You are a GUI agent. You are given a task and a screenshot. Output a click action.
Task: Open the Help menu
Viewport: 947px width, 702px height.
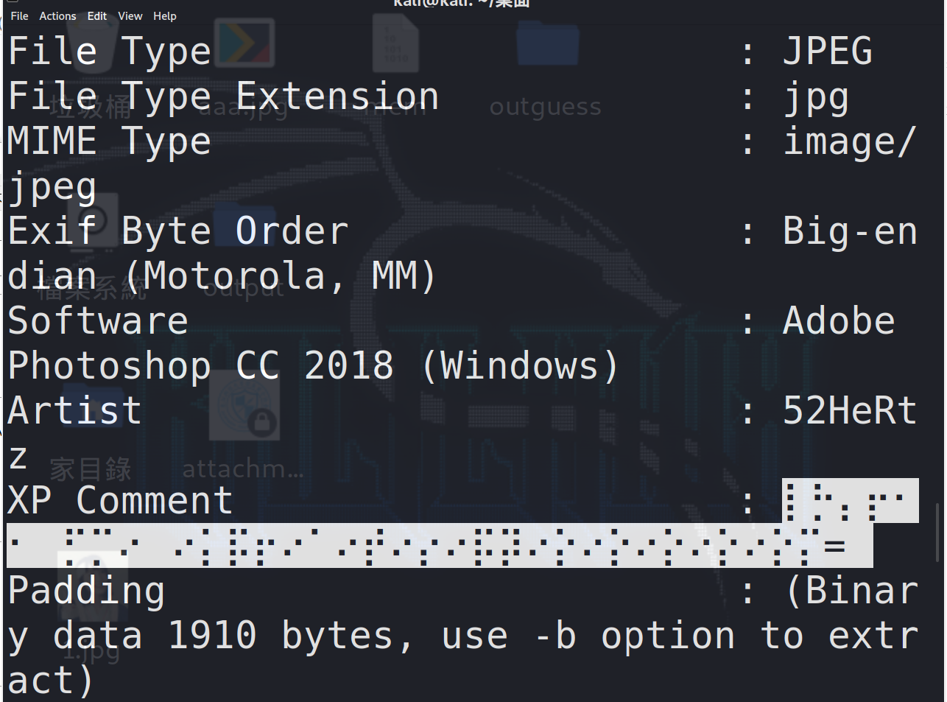tap(165, 15)
